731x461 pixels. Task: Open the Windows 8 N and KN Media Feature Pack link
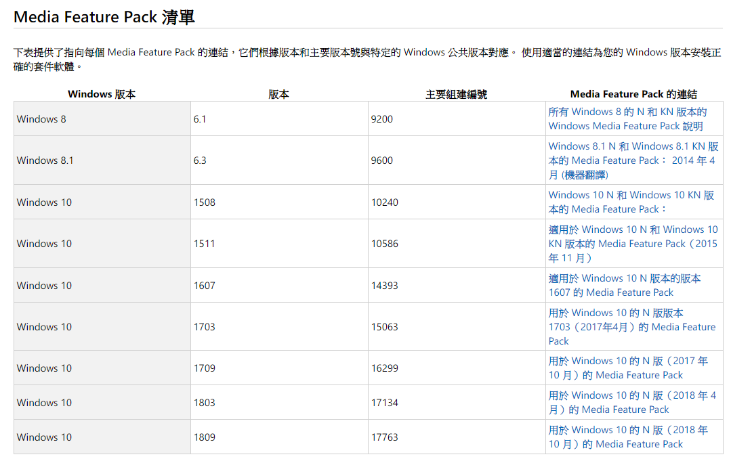627,118
